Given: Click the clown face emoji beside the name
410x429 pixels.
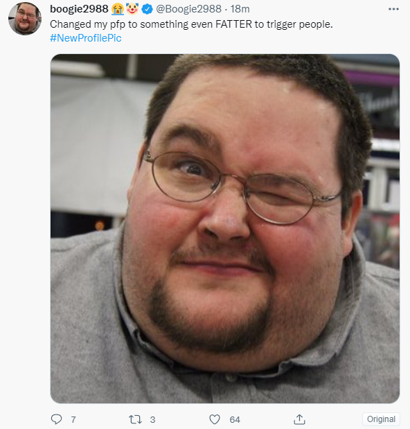Looking at the screenshot, I should pos(132,9).
